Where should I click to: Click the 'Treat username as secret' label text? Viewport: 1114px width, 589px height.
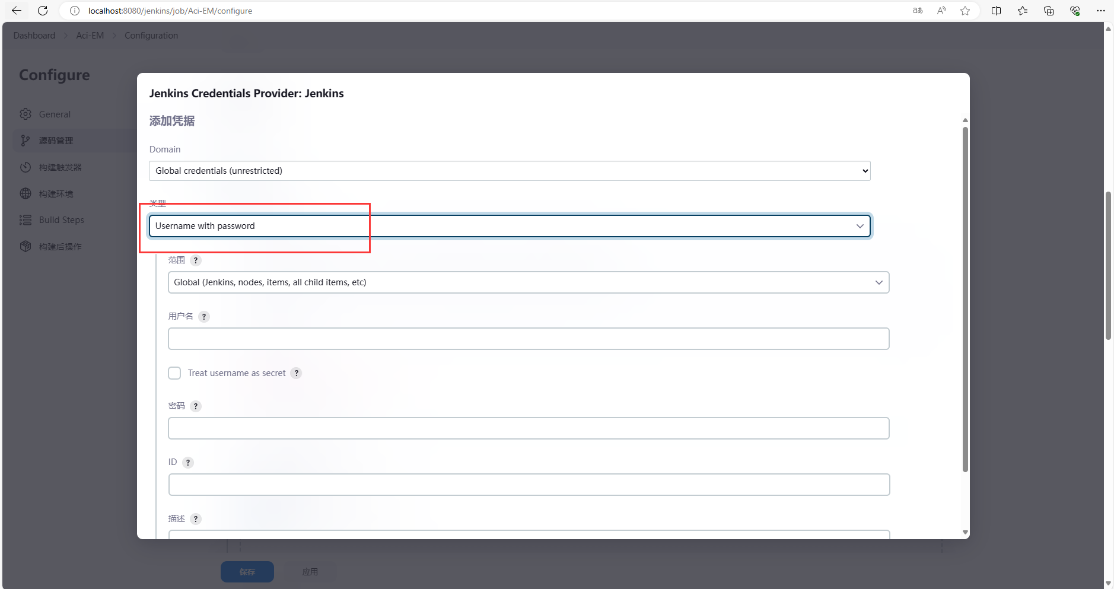237,373
